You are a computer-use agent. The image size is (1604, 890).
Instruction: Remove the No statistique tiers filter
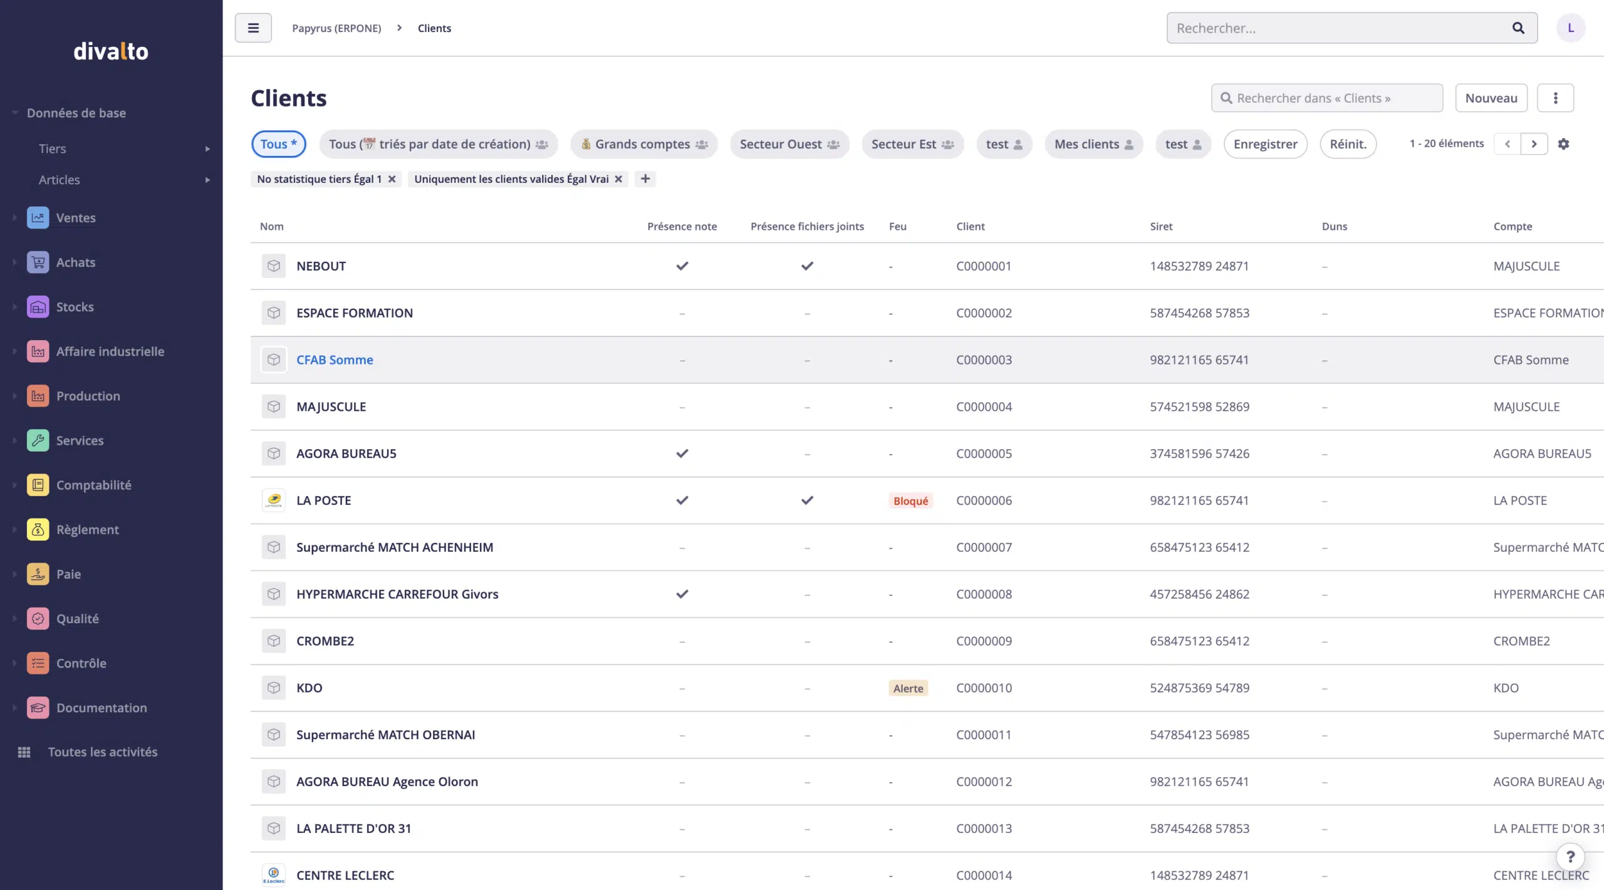point(392,179)
